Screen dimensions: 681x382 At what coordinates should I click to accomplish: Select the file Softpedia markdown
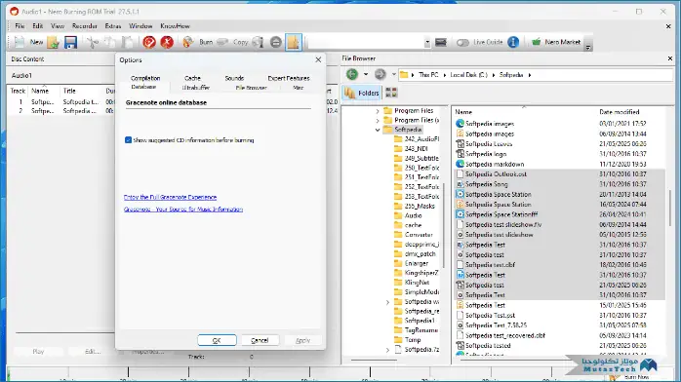(x=495, y=164)
